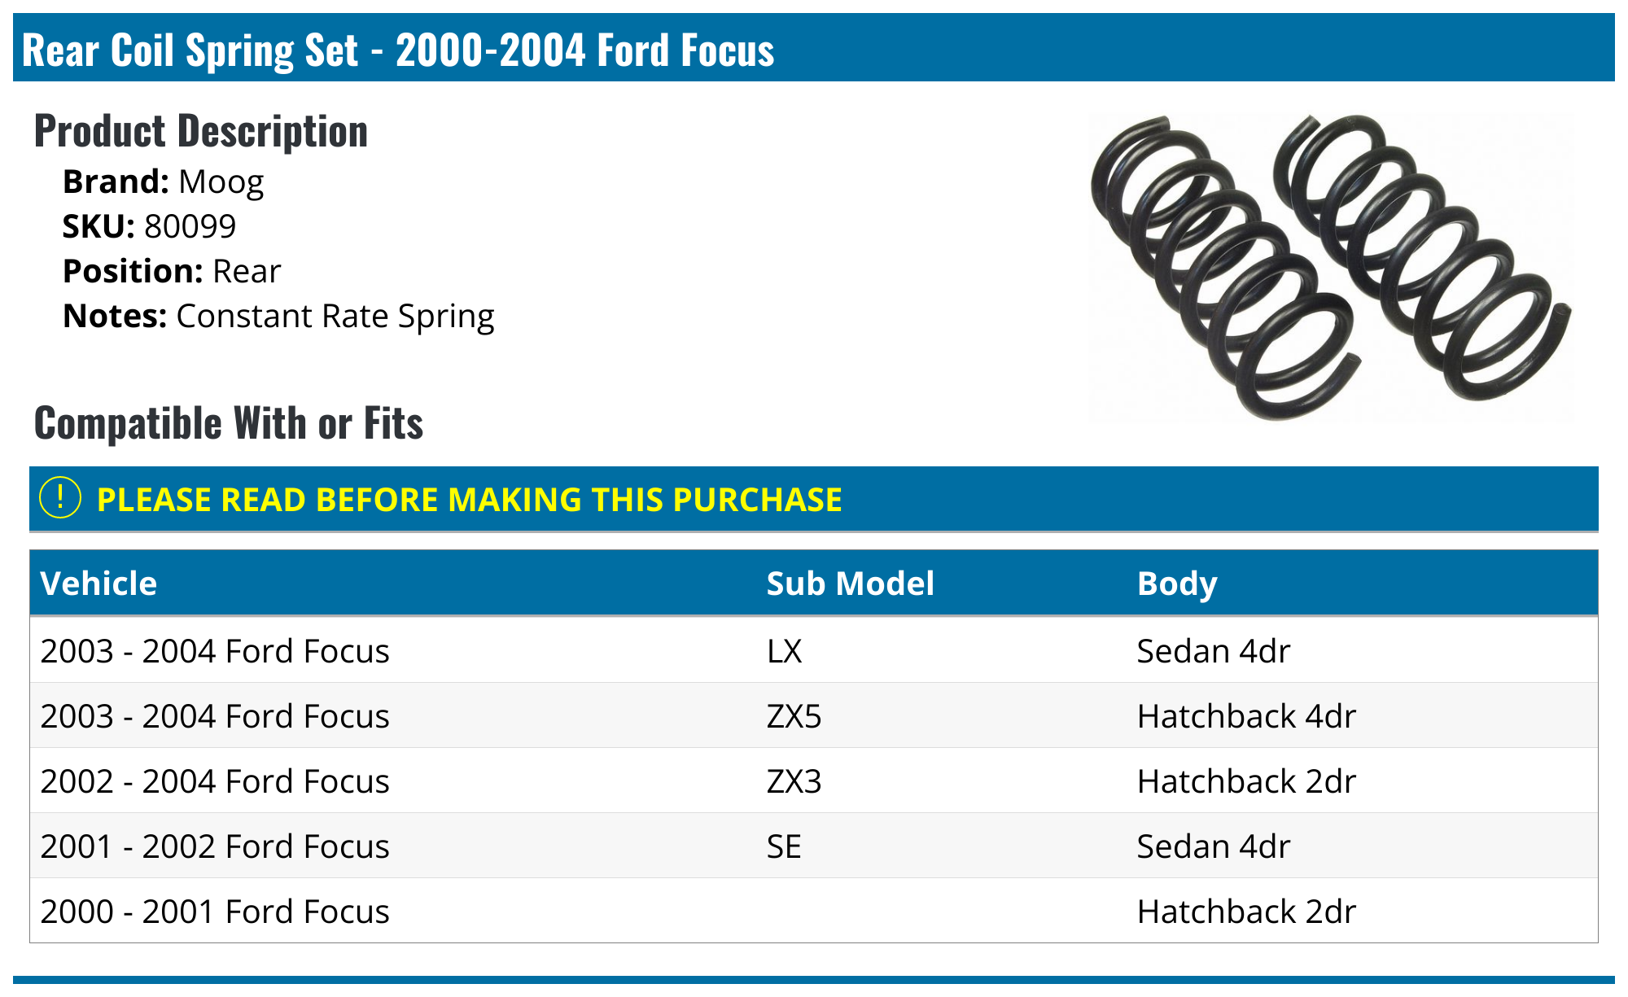Open the coil springs product image

click(x=1330, y=267)
